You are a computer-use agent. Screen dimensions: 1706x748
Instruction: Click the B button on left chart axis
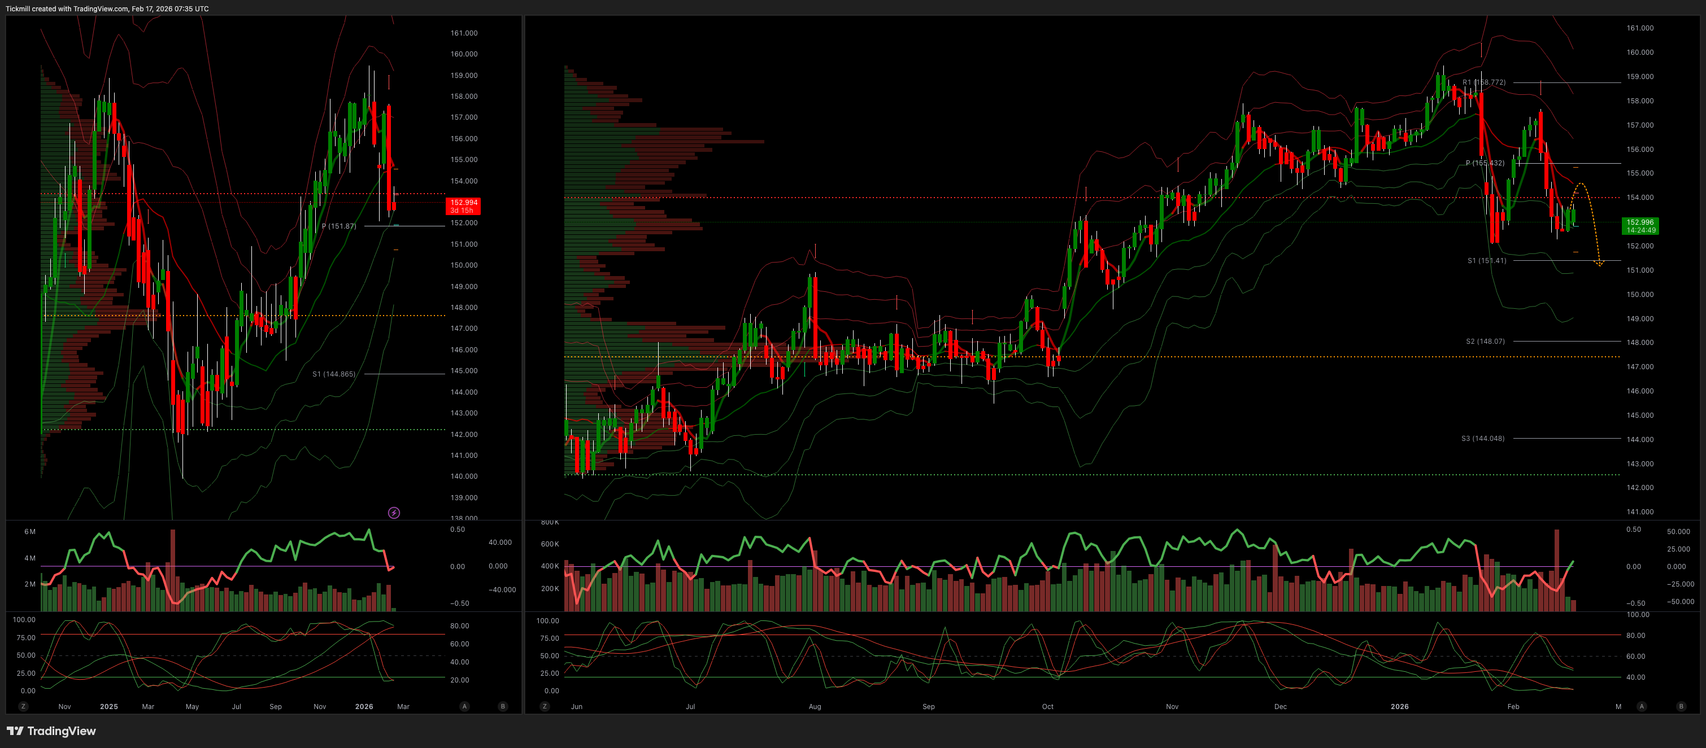(503, 706)
